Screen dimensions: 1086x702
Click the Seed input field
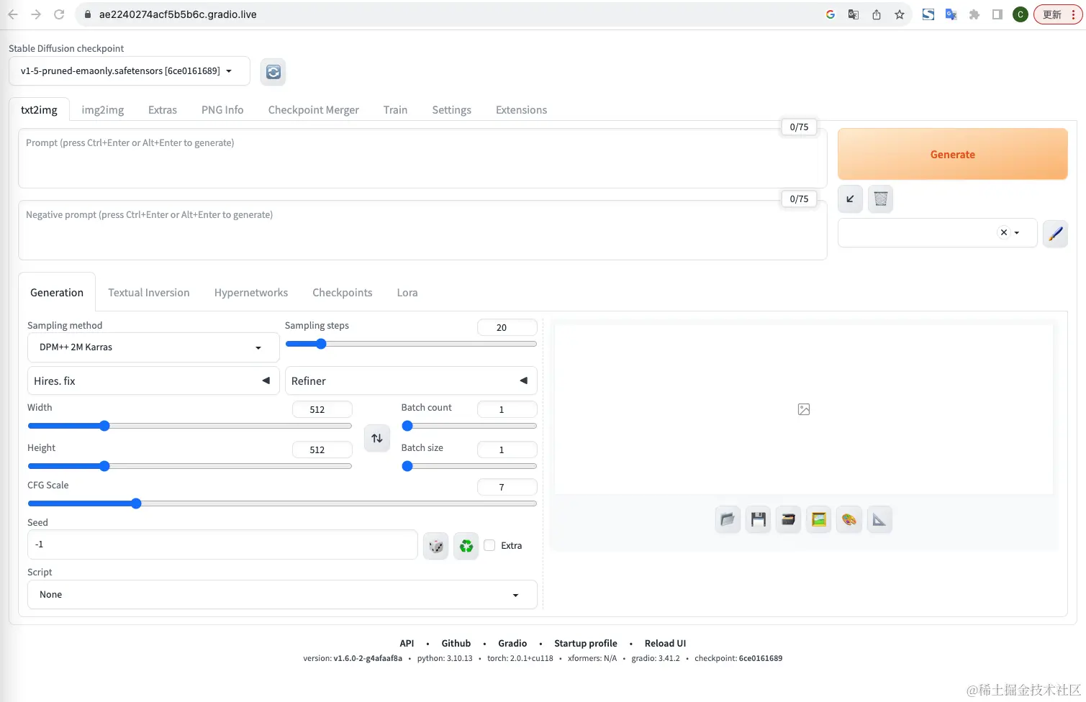[x=222, y=544]
